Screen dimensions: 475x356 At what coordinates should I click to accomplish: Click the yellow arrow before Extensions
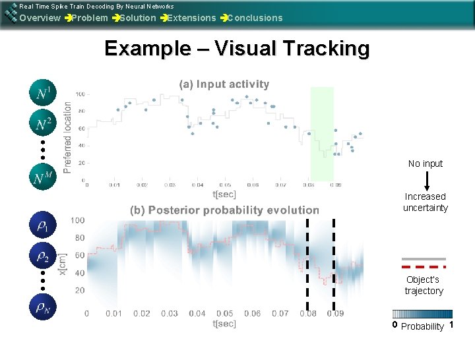pos(164,18)
